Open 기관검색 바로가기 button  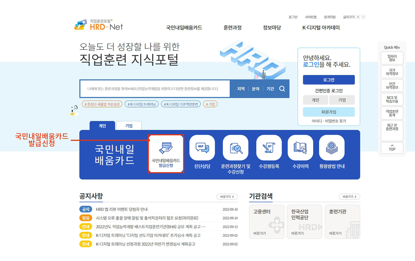click(x=349, y=197)
